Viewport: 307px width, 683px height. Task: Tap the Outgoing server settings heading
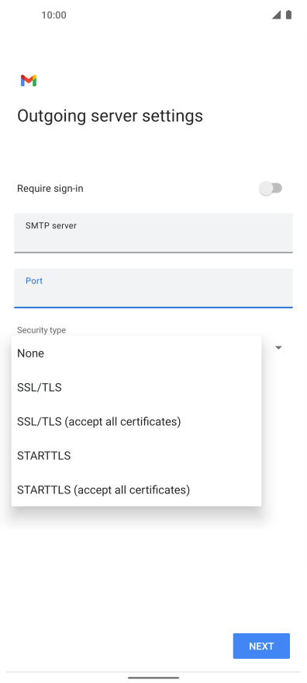[x=110, y=116]
